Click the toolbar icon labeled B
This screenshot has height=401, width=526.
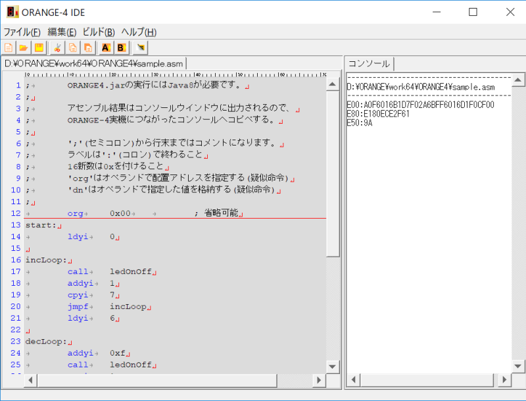click(122, 47)
